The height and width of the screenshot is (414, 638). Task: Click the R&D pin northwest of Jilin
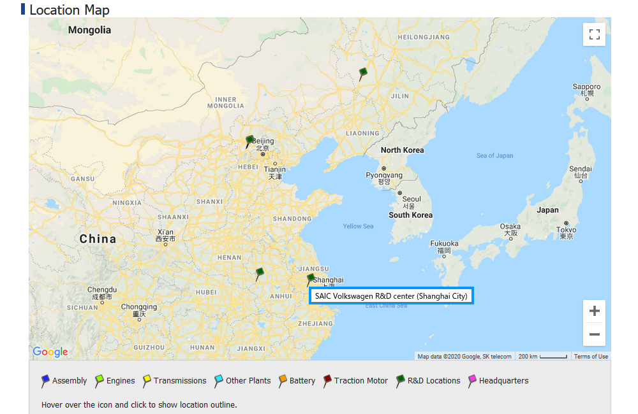click(x=363, y=73)
